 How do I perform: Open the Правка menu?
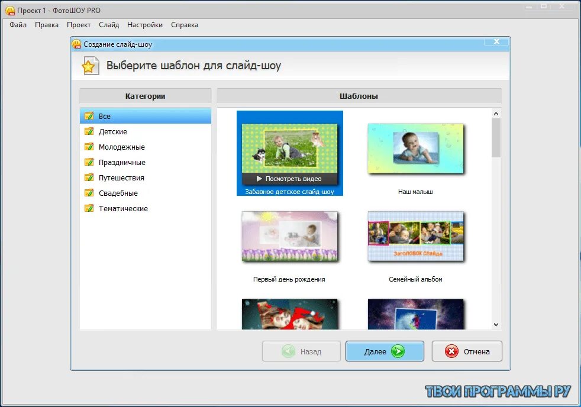[46, 25]
